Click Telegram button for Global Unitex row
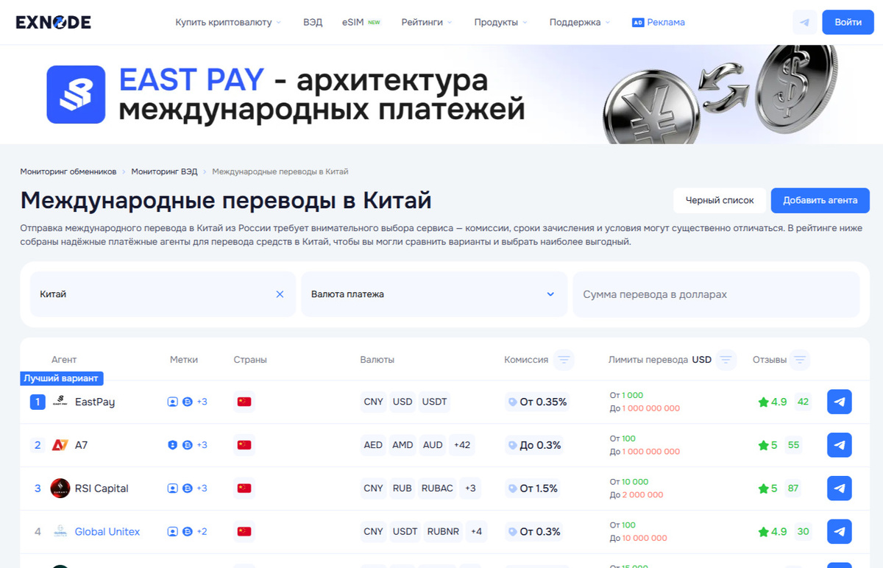Image resolution: width=883 pixels, height=568 pixels. [840, 531]
